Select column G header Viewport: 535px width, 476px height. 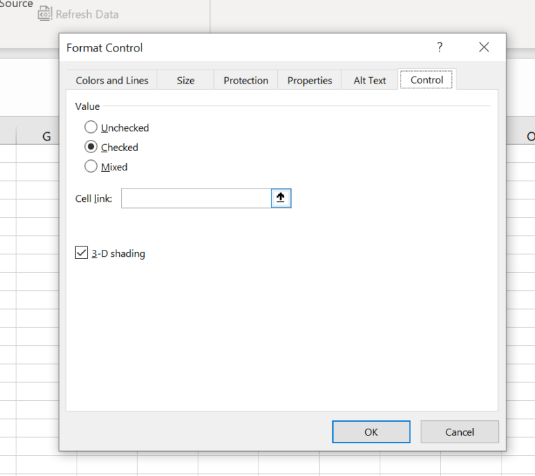tap(46, 136)
